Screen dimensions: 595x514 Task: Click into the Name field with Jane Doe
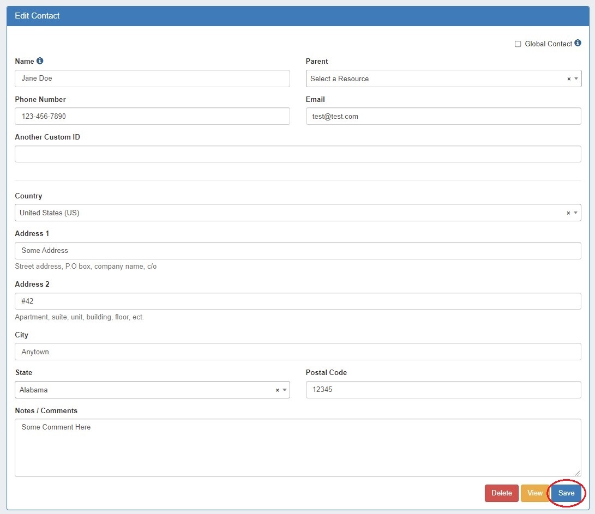(152, 78)
